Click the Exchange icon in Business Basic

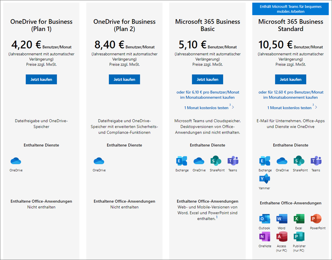[x=182, y=161]
